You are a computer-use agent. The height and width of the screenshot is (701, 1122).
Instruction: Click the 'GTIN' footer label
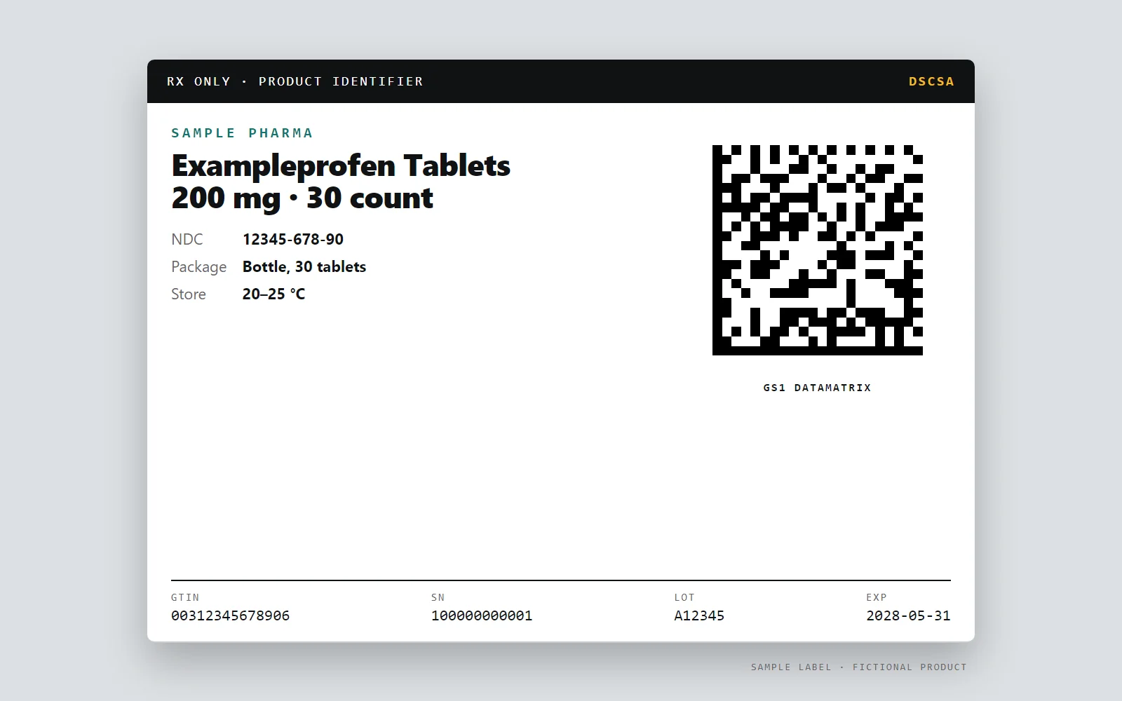tap(185, 597)
